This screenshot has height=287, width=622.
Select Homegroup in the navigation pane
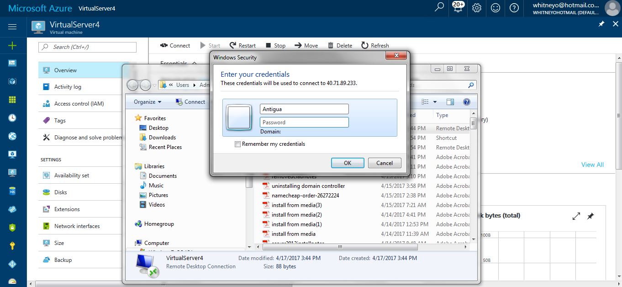(154, 224)
